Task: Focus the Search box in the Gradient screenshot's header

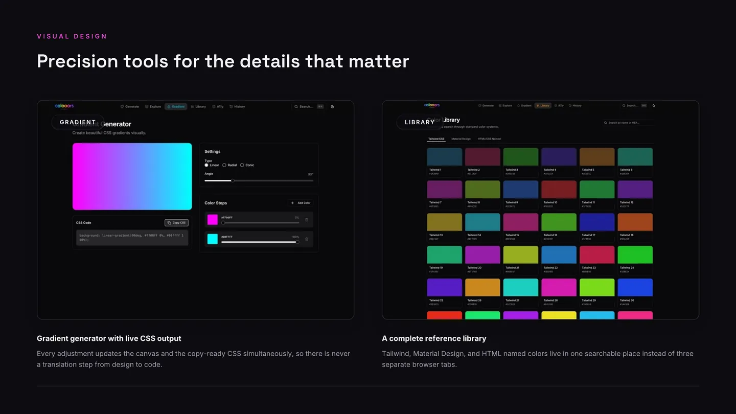Action: point(308,106)
